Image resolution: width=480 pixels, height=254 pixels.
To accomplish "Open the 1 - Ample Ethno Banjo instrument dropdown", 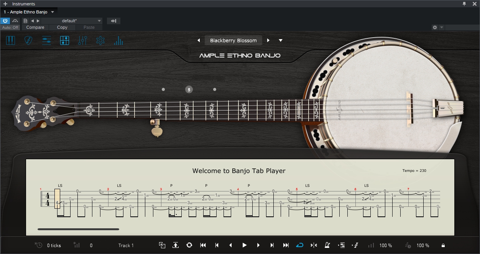I will point(29,12).
